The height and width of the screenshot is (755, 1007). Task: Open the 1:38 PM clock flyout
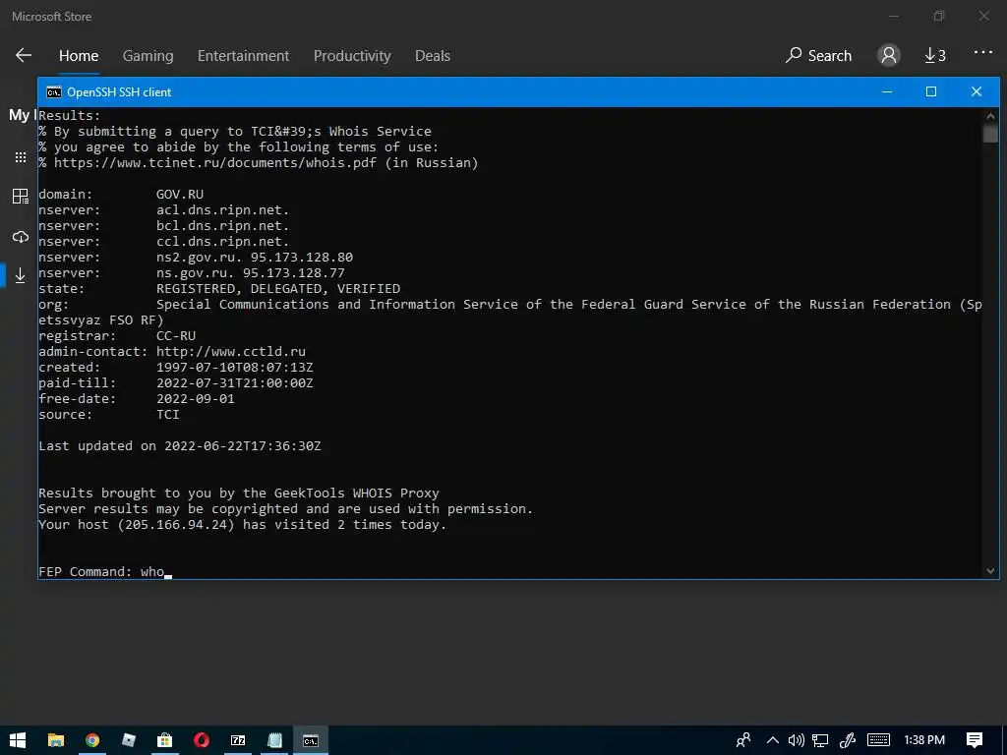pyautogui.click(x=924, y=740)
